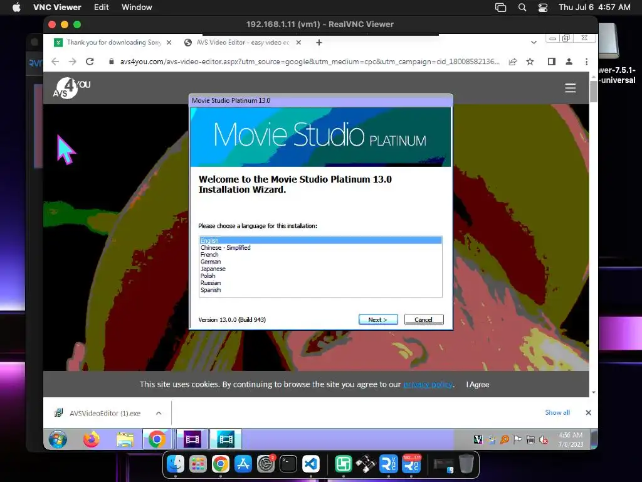Open the Window menu
The height and width of the screenshot is (482, 642).
(137, 7)
